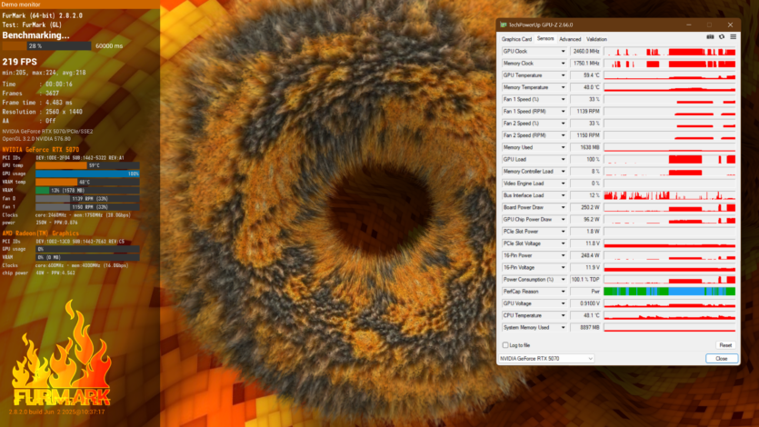Image resolution: width=759 pixels, height=427 pixels.
Task: Open Fan 2 Speed (%) dropdown arrow
Action: [563, 124]
